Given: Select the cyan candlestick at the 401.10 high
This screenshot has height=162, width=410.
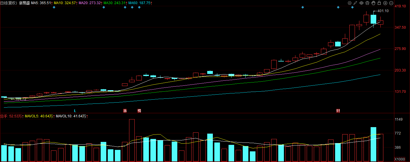Looking at the screenshot, I should [374, 19].
